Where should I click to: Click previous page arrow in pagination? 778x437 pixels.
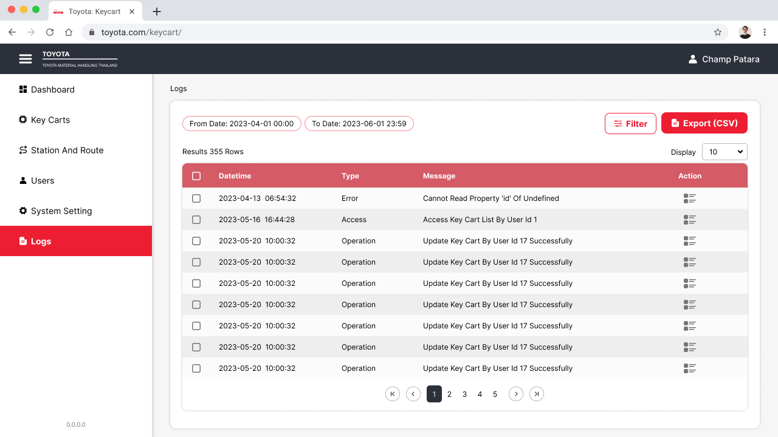413,394
